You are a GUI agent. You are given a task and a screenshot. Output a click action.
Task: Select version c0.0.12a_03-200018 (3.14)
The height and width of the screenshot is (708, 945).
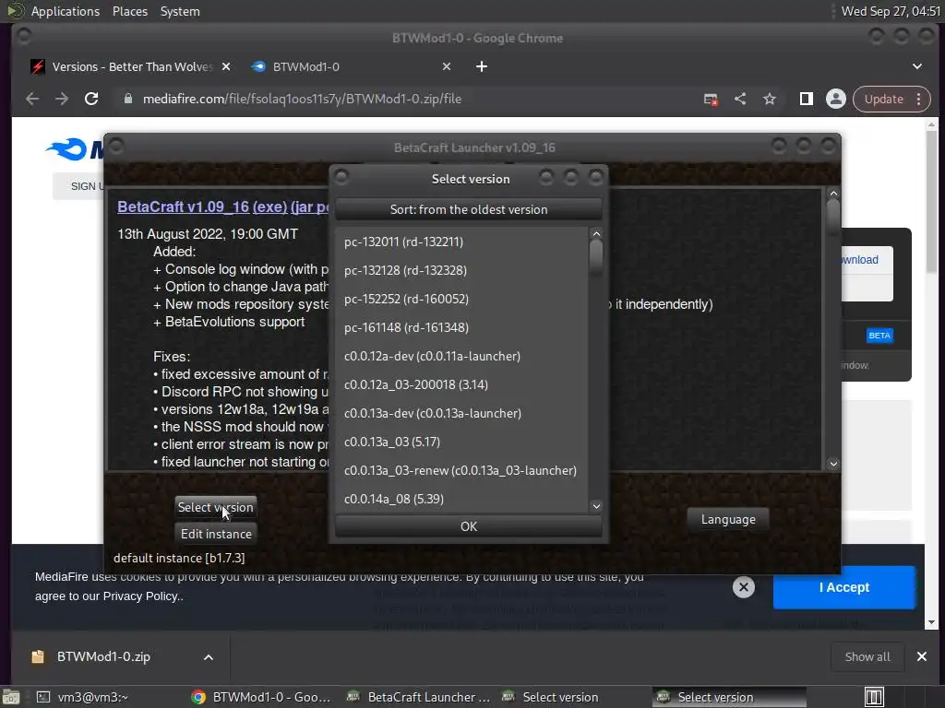point(461,384)
